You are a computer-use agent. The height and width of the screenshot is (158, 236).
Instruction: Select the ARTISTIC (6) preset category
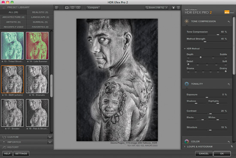click(13, 22)
